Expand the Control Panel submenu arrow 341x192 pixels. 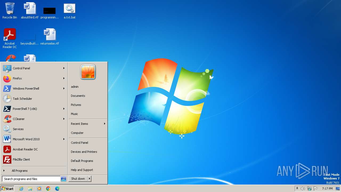(64, 68)
